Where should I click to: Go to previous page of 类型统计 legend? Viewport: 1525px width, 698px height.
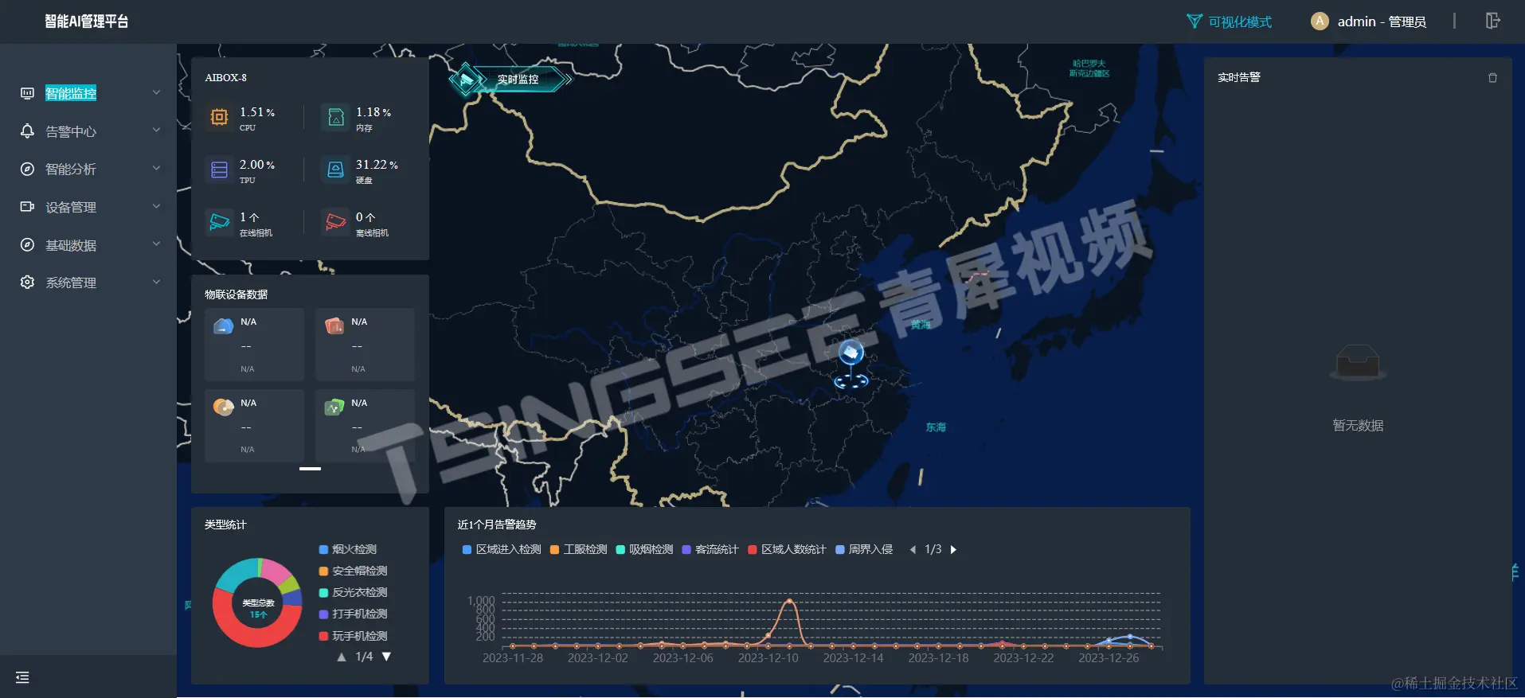point(342,657)
